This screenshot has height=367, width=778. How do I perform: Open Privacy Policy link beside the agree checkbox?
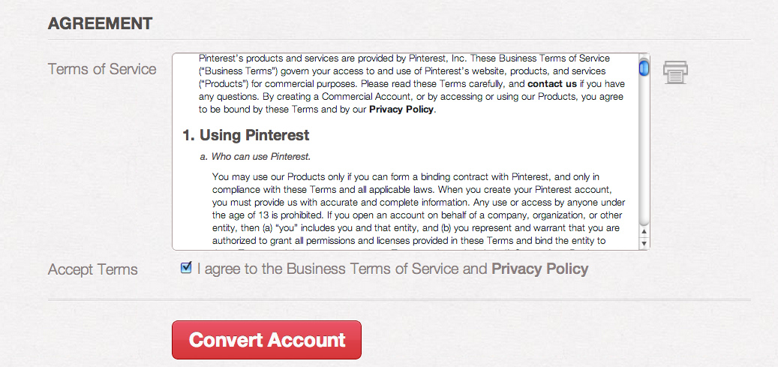[539, 269]
